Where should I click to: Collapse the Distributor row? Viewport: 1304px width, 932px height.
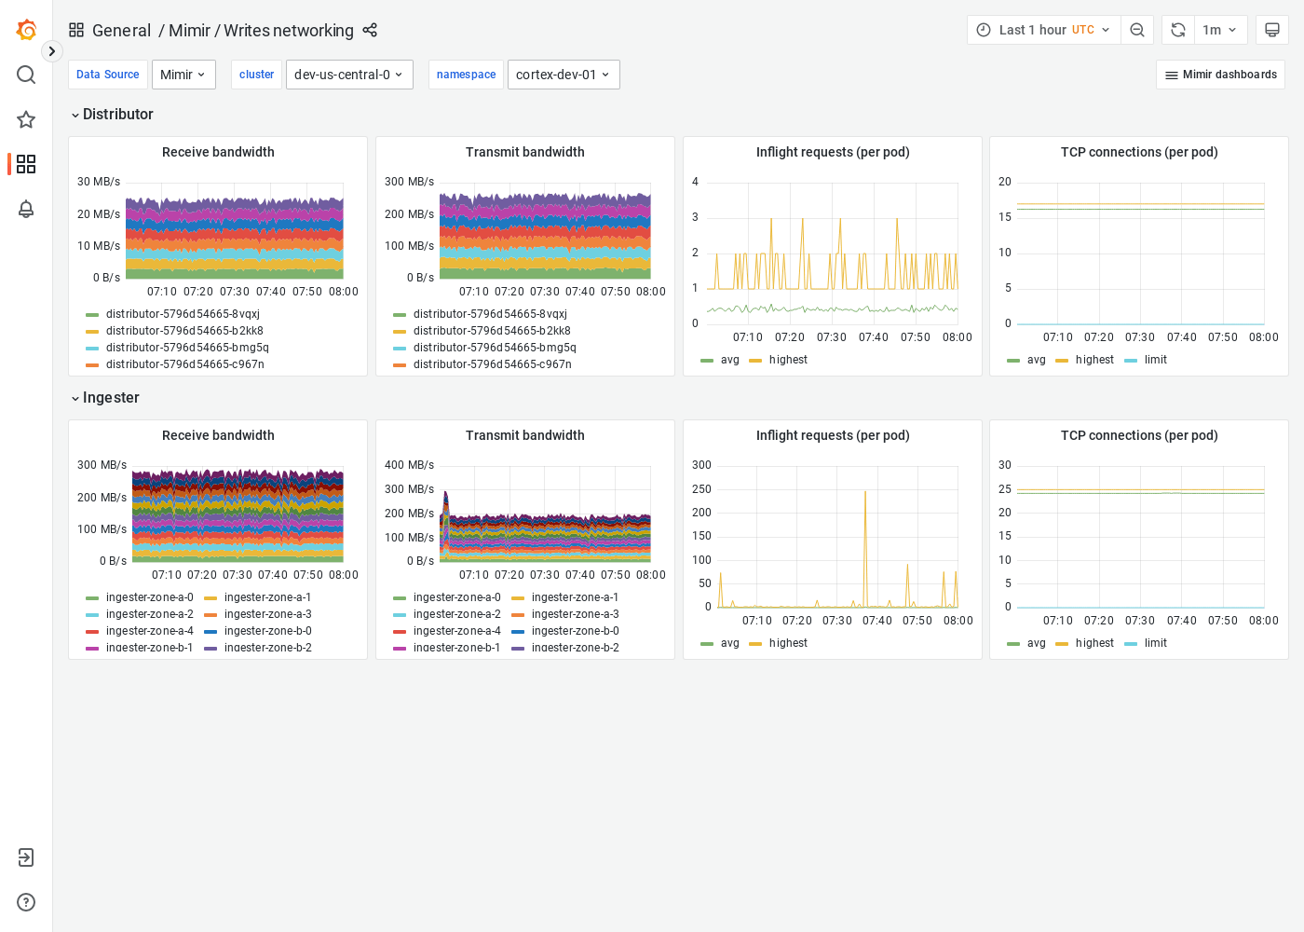tap(113, 114)
